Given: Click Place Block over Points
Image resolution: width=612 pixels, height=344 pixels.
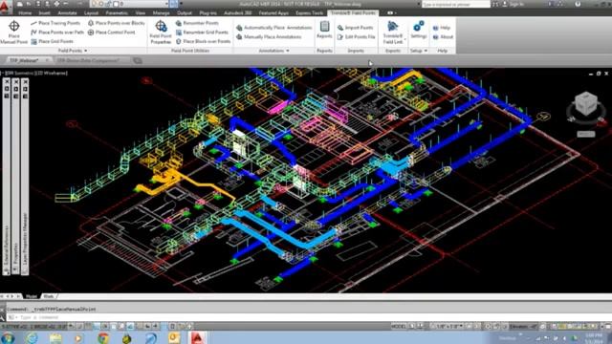Looking at the screenshot, I should pos(203,41).
